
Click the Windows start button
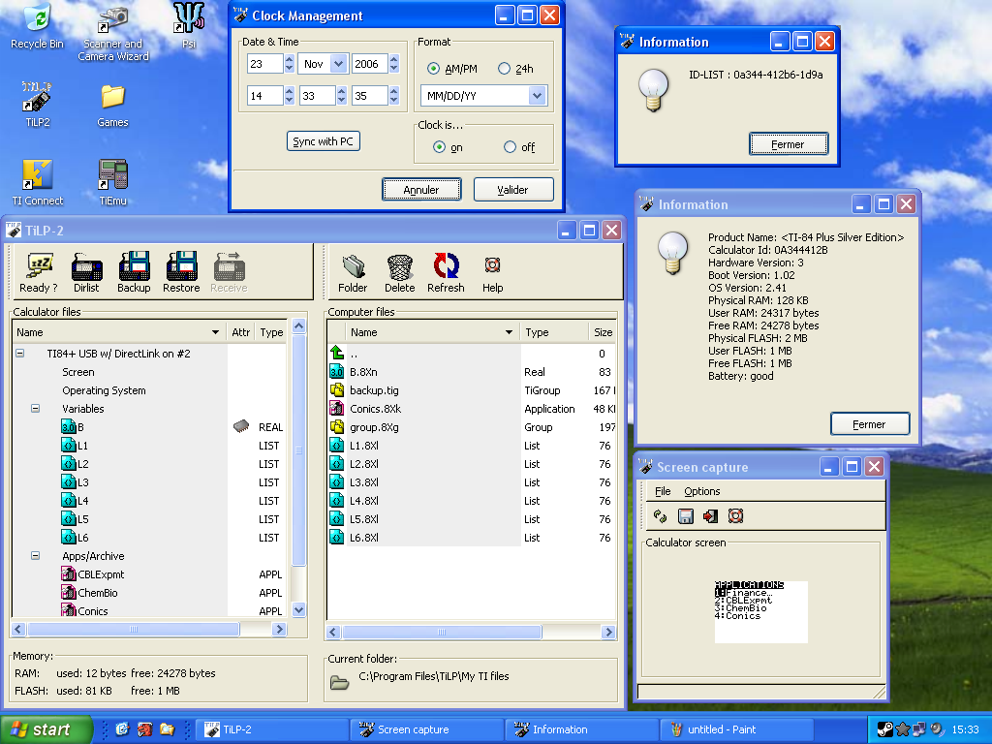(45, 729)
